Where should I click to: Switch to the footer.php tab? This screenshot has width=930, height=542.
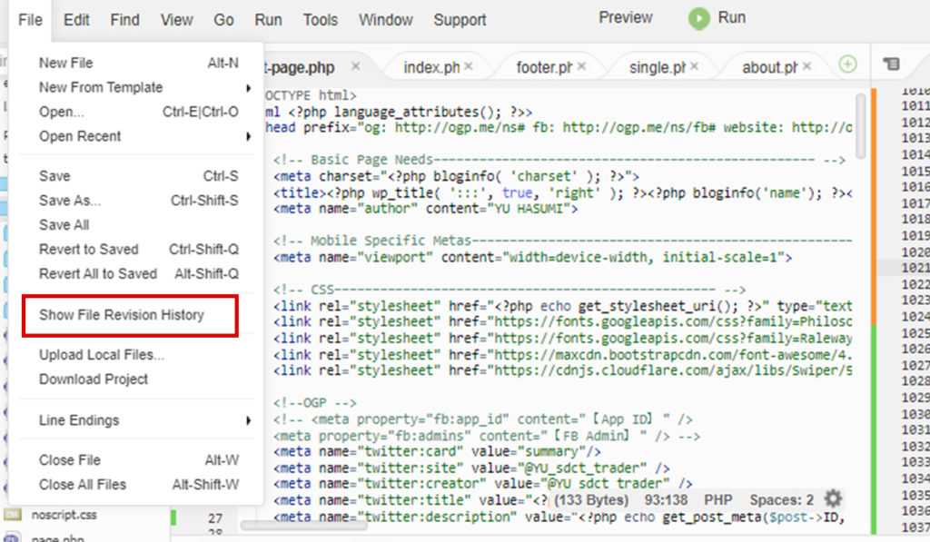tap(540, 66)
